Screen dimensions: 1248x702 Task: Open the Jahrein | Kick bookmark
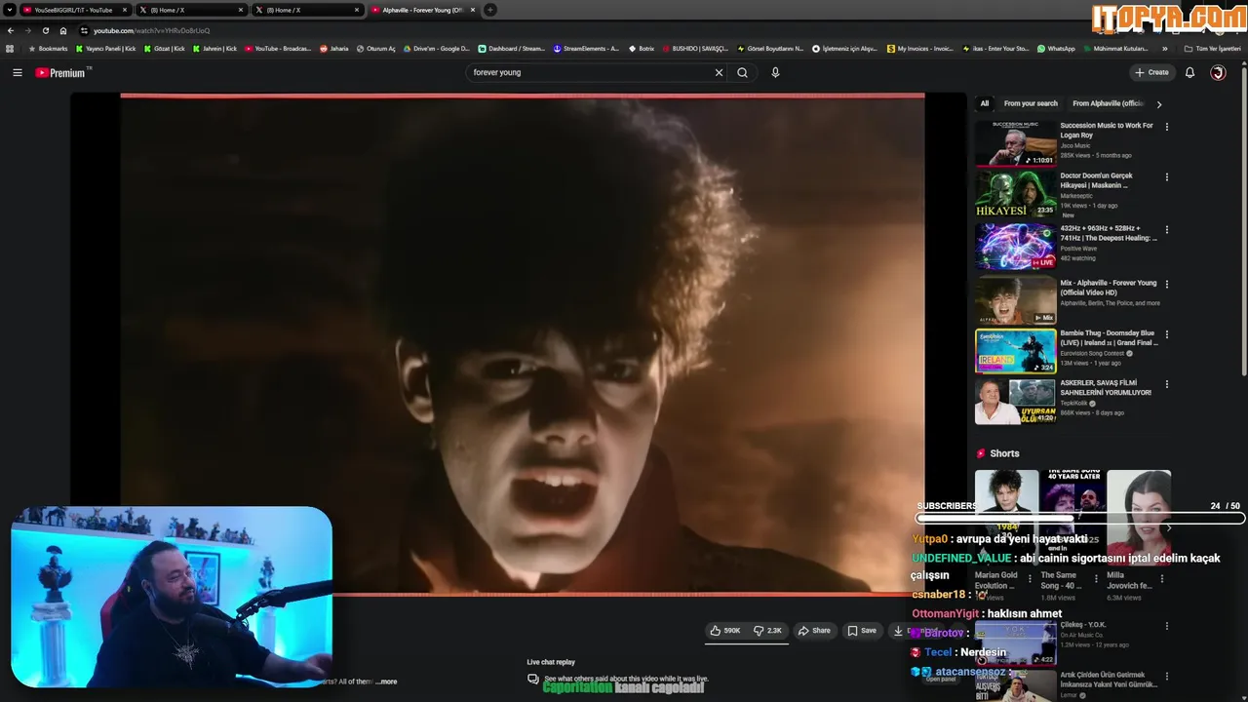214,48
